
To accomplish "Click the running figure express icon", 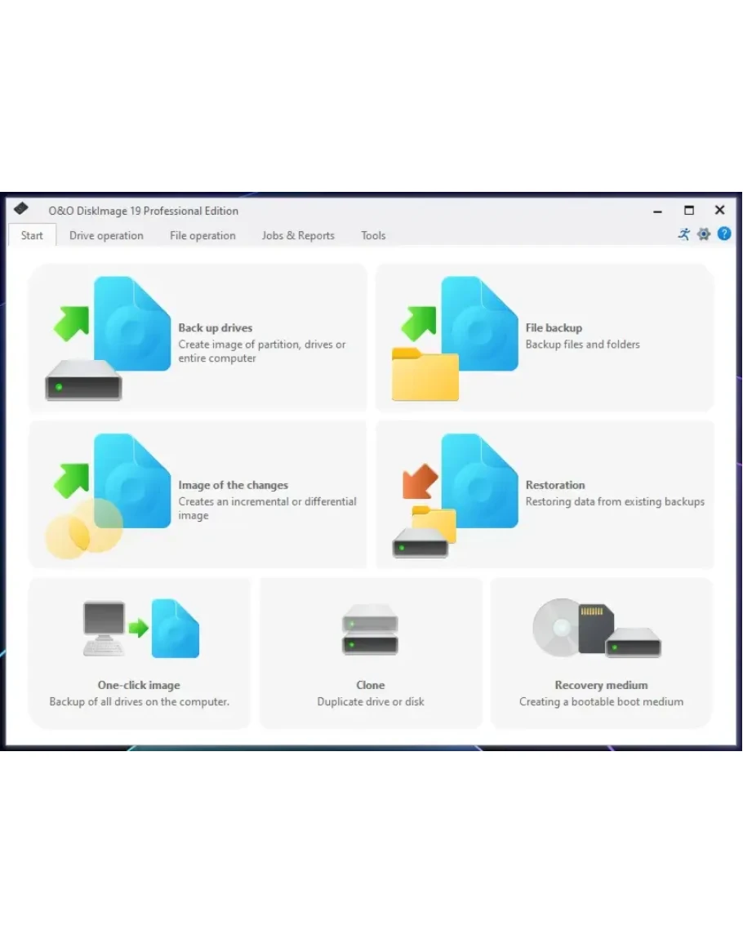I will coord(683,234).
